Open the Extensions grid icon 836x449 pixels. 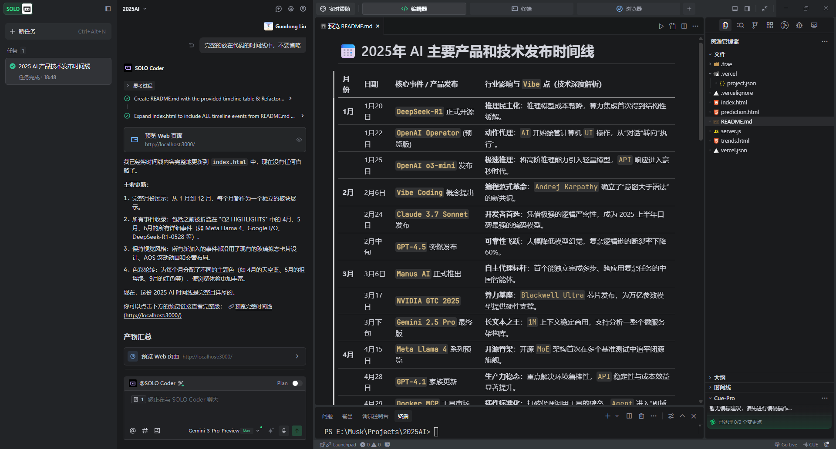click(x=770, y=26)
